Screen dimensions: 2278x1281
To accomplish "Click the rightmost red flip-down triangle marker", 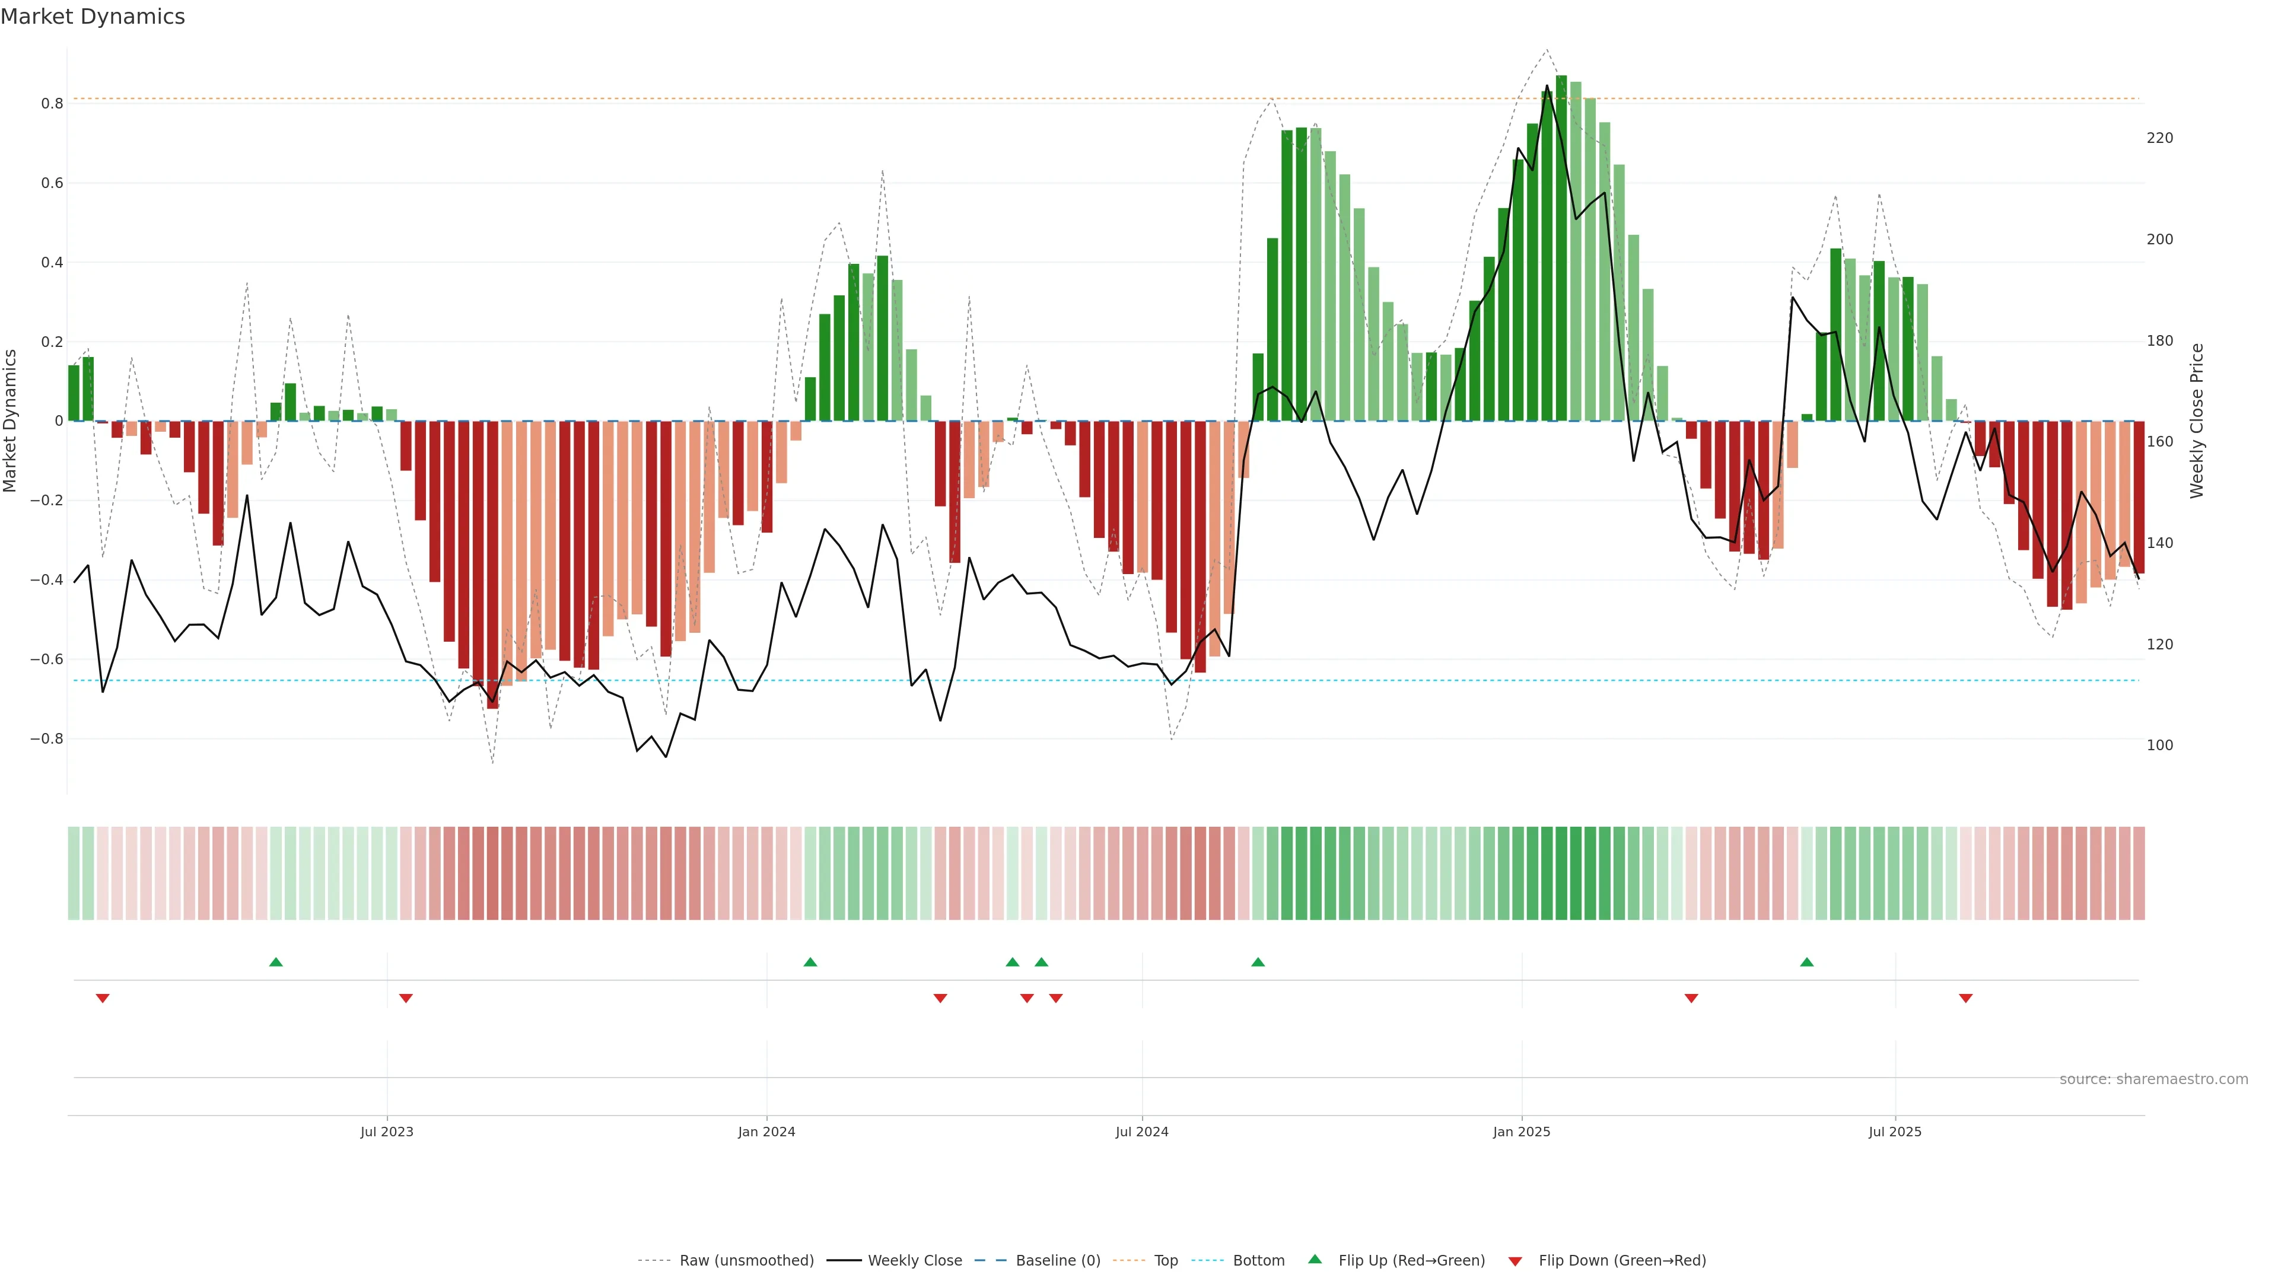I will (x=1966, y=998).
